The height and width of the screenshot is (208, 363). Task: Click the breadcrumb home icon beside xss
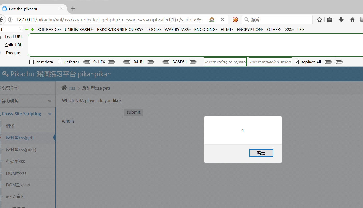point(64,88)
